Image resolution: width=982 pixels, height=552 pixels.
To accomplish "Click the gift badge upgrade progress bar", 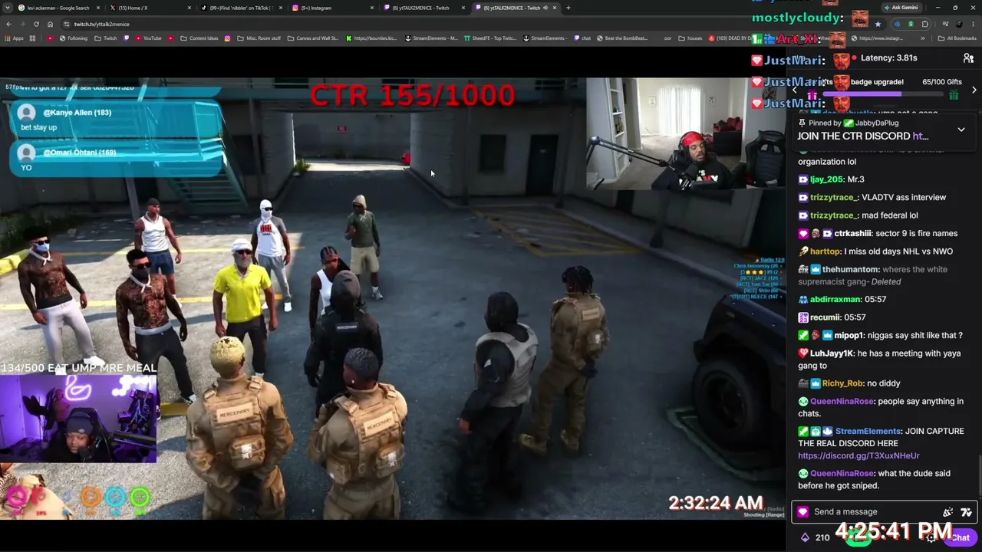I will coord(883,95).
